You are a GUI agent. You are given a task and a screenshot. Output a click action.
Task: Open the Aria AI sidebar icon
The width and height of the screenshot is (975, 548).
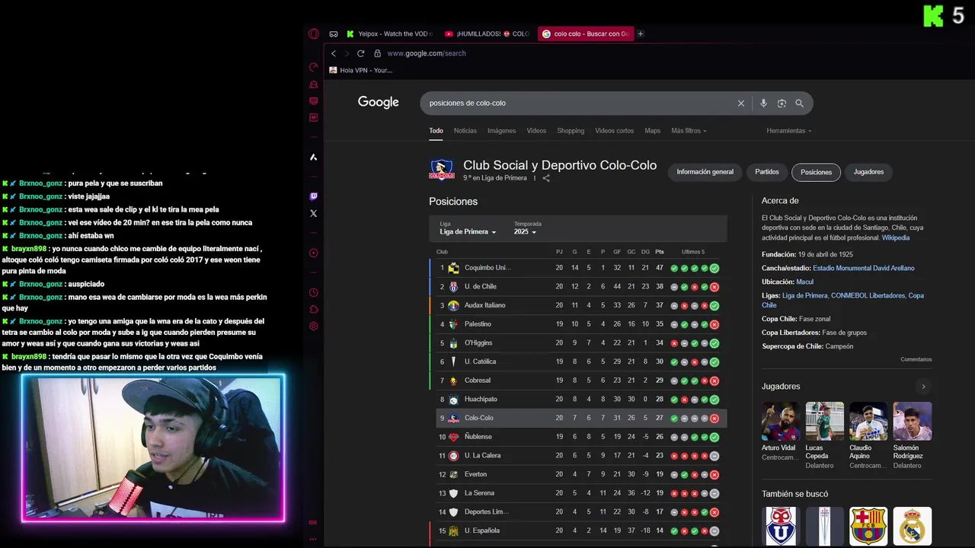click(x=313, y=158)
